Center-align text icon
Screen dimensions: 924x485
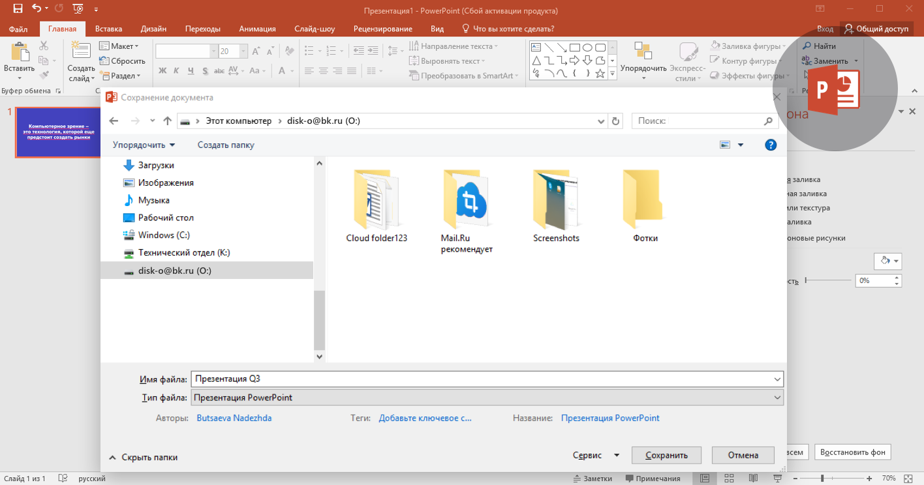click(x=324, y=70)
